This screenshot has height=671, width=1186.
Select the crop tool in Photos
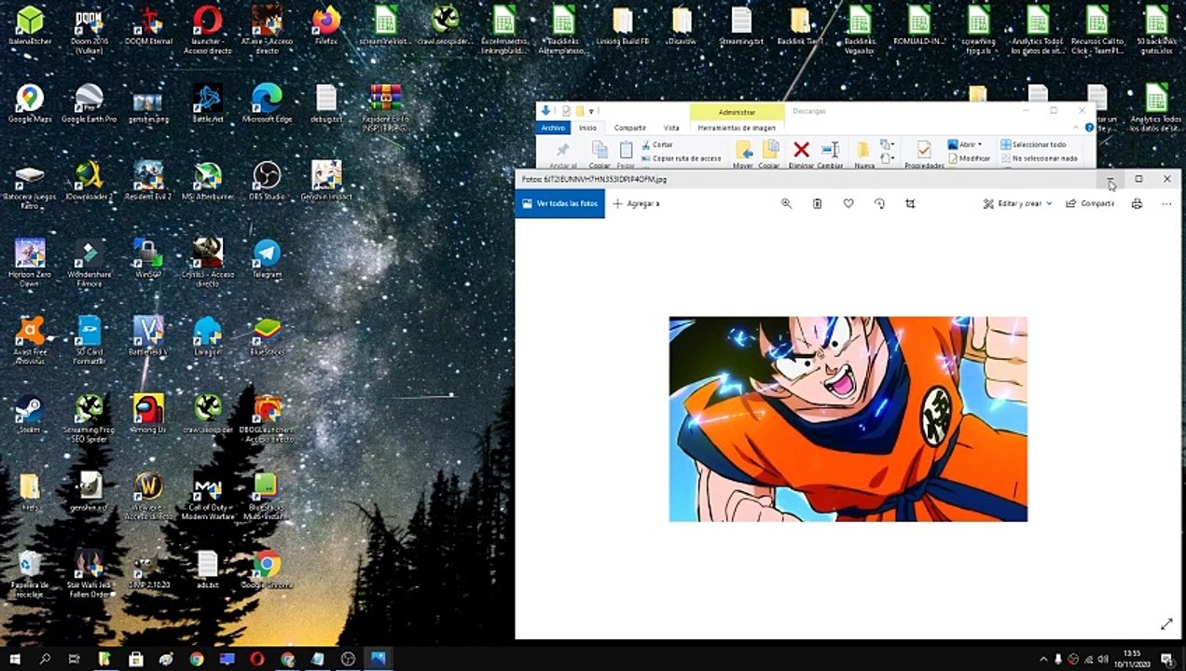pyautogui.click(x=910, y=203)
